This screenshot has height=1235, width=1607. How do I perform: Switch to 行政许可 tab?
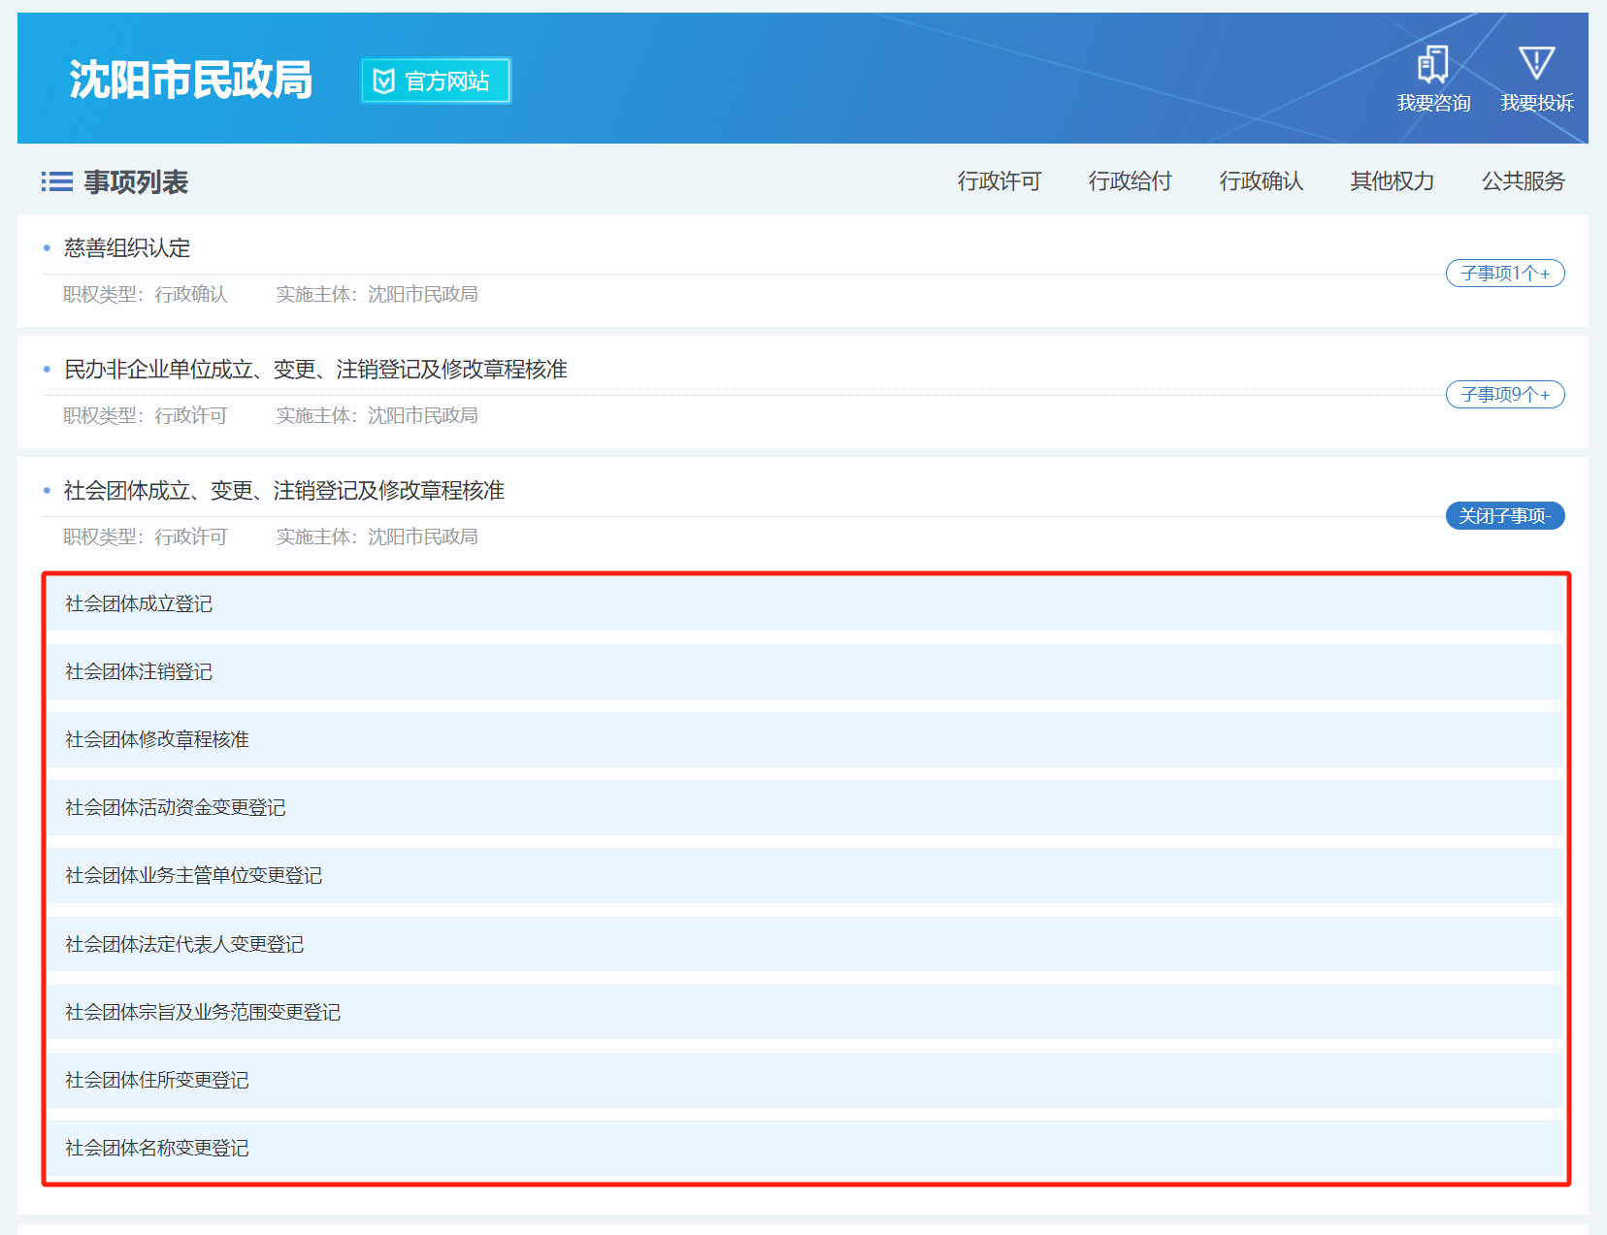click(x=999, y=181)
